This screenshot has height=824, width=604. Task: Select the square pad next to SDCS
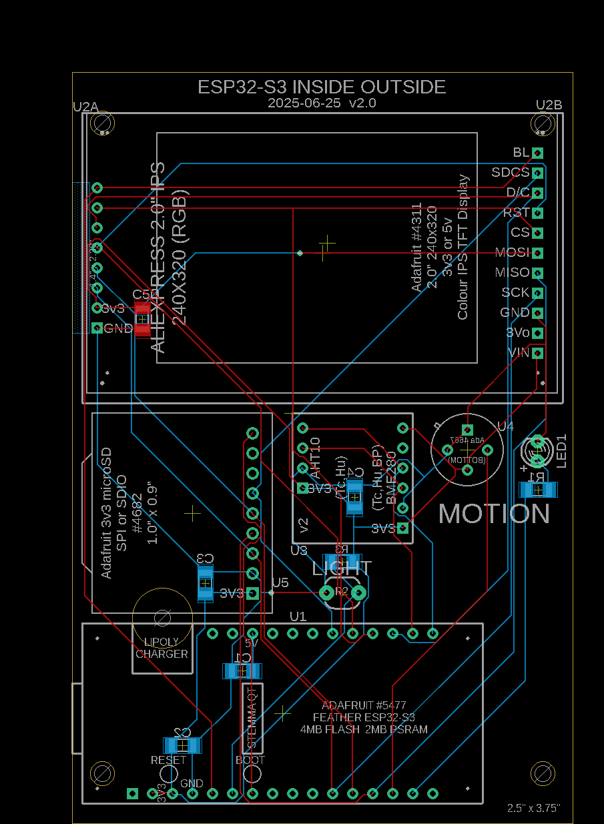tap(537, 173)
